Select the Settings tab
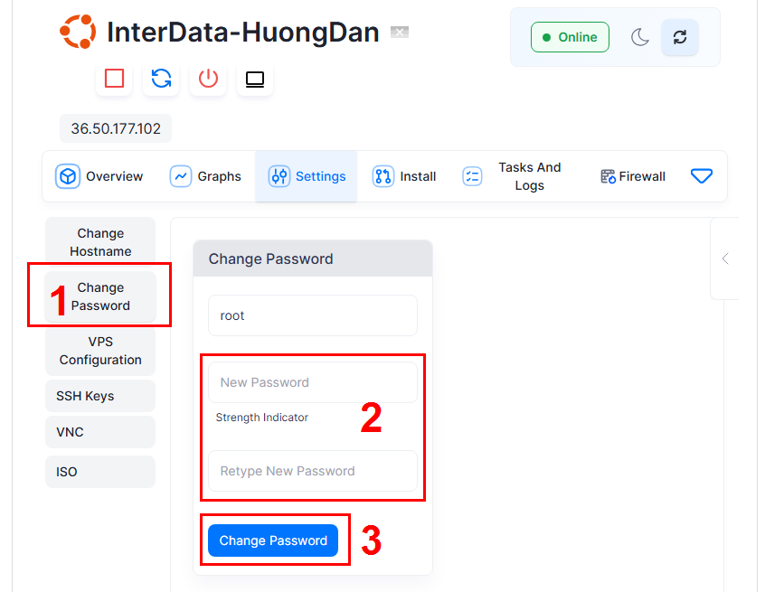This screenshot has height=592, width=765. click(x=307, y=176)
